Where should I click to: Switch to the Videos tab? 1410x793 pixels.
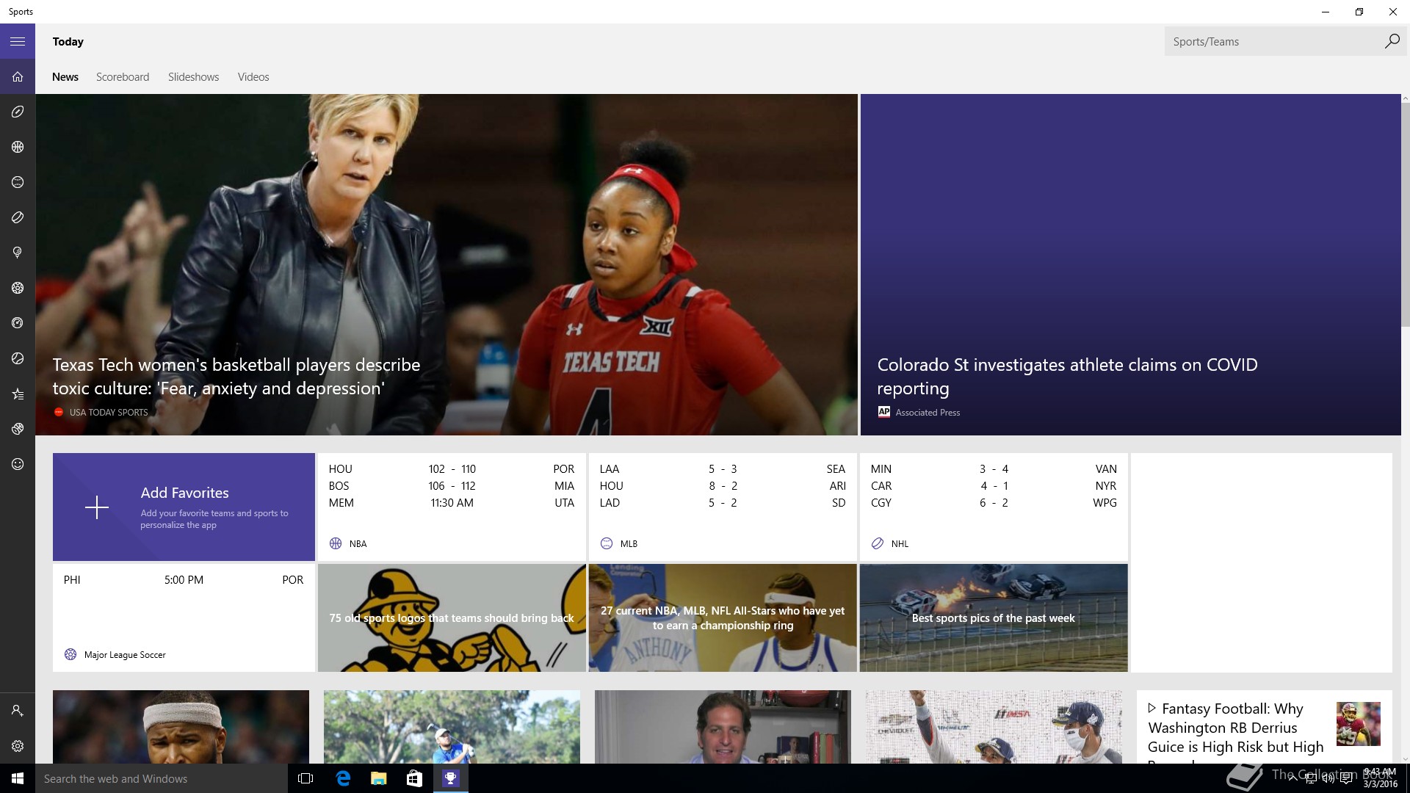253,76
